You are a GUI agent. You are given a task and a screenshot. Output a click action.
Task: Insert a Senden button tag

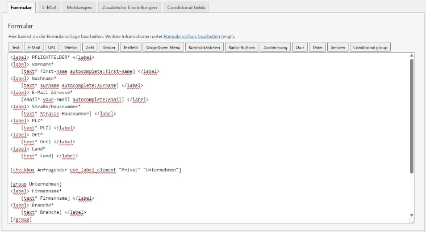[338, 47]
